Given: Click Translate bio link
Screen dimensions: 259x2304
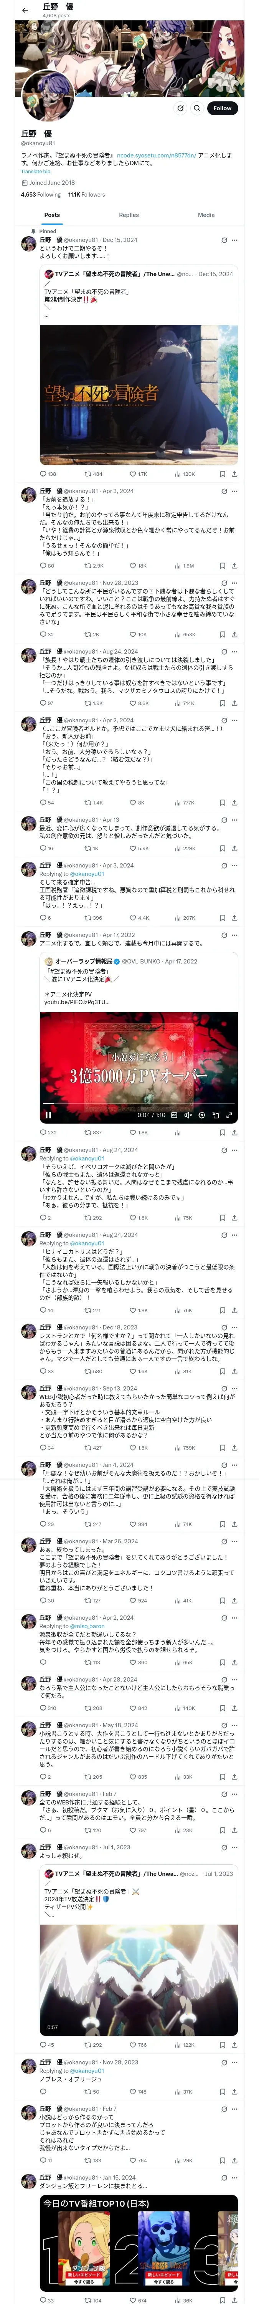Looking at the screenshot, I should coord(36,171).
